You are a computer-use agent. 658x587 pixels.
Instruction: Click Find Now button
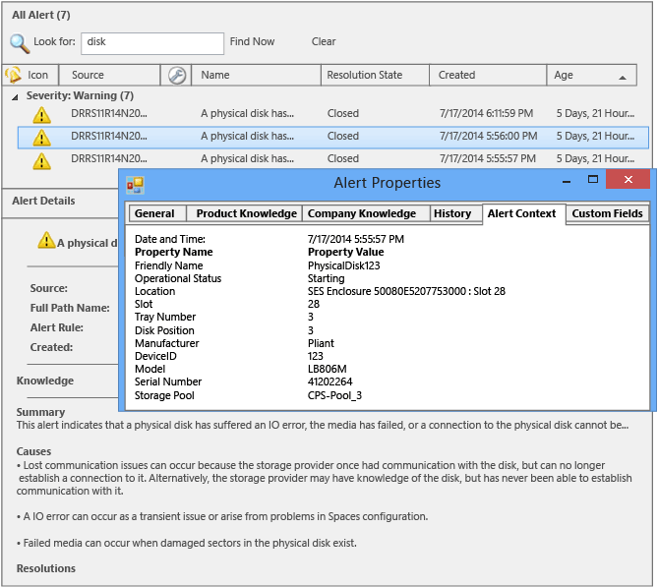tap(252, 41)
